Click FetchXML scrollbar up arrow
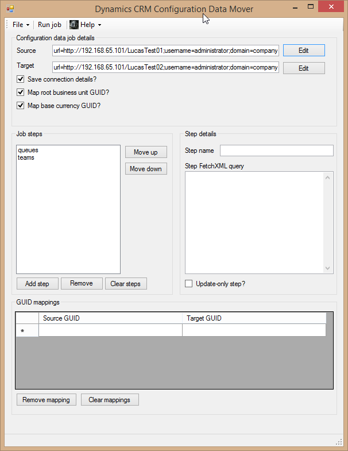The image size is (348, 451). point(327,178)
